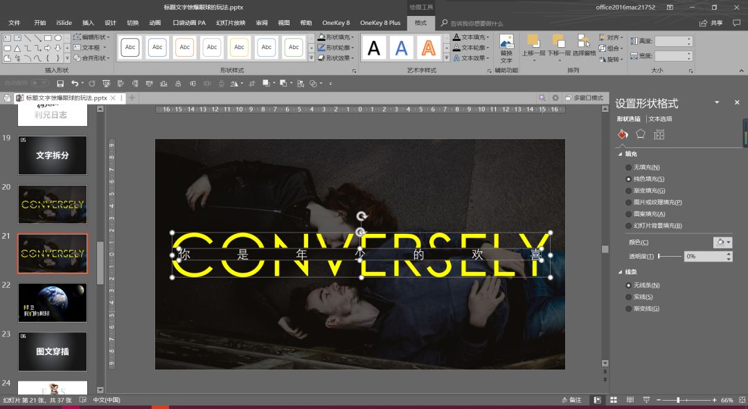Collapse the Line (线条) section
Screen dimensions: 748x409
pos(620,272)
